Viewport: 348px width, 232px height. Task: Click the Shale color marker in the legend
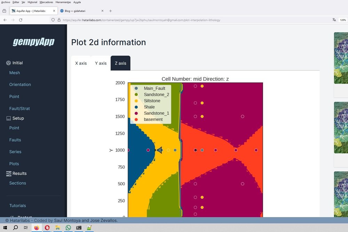136,107
